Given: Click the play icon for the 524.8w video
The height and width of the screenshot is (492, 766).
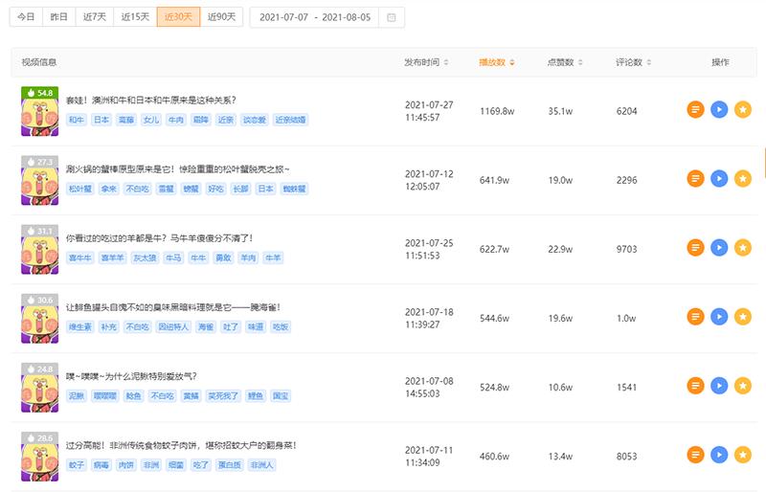Looking at the screenshot, I should tap(719, 386).
